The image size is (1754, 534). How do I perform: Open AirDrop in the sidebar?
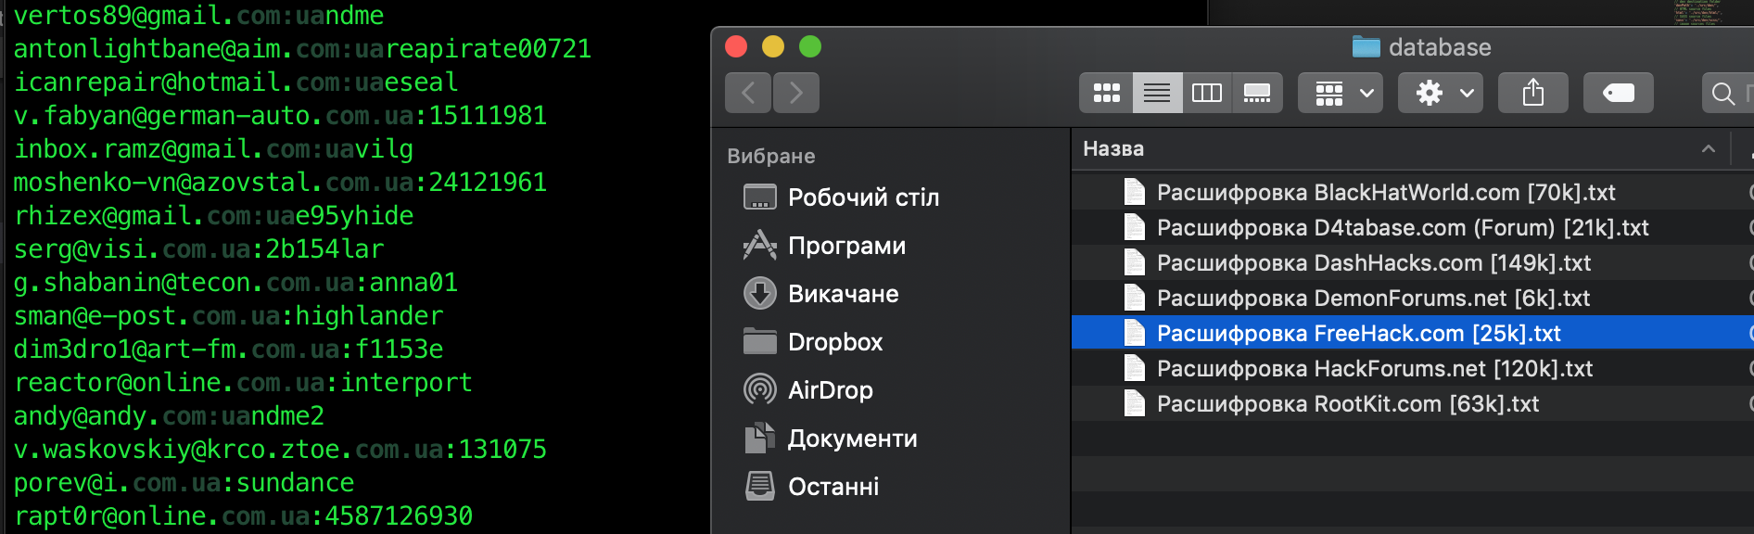click(808, 390)
